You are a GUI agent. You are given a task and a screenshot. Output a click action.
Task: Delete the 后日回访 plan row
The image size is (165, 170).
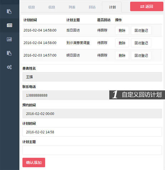[122, 30]
